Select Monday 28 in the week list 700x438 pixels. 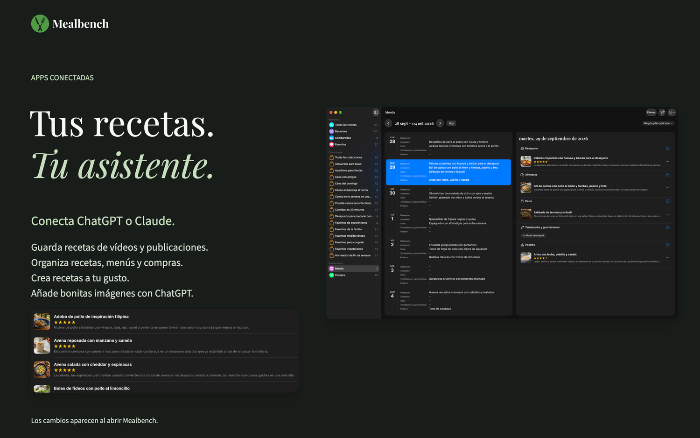point(448,146)
